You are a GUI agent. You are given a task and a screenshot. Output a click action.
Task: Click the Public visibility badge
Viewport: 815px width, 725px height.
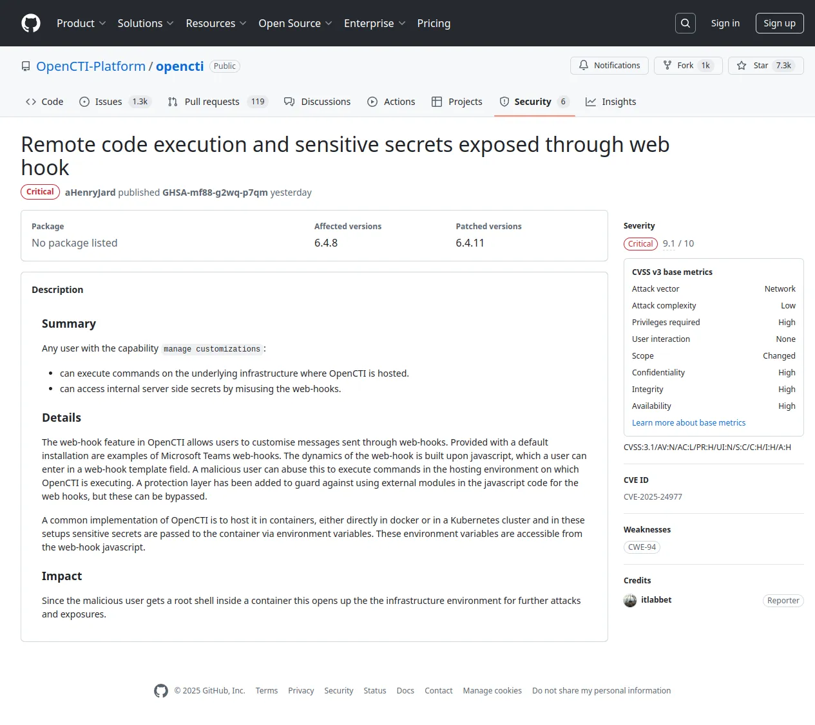tap(225, 66)
